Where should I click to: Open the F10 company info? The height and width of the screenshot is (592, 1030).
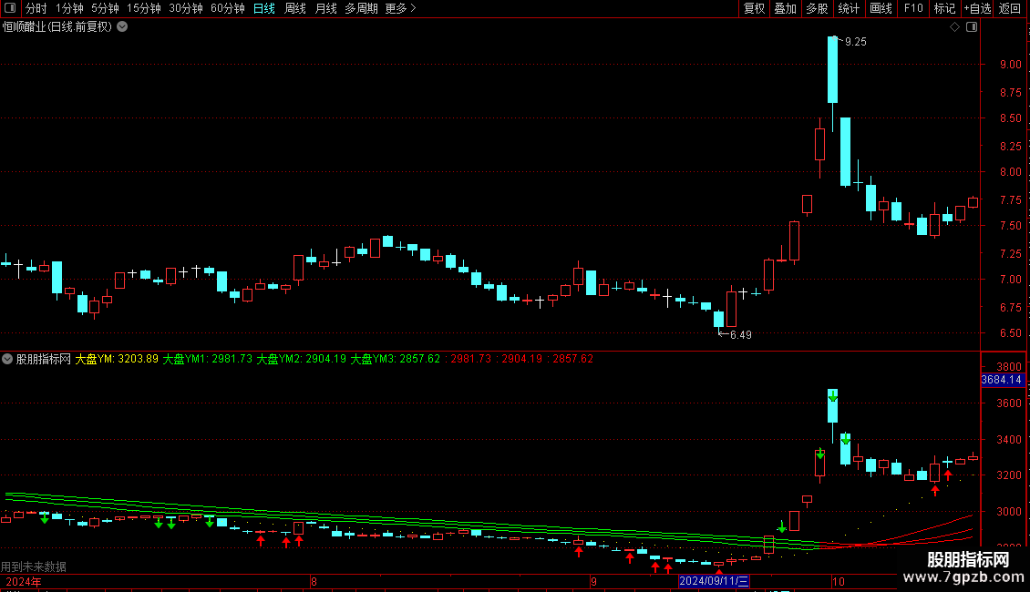click(913, 8)
